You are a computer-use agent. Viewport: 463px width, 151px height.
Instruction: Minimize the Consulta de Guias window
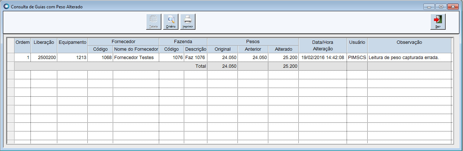(430, 7)
